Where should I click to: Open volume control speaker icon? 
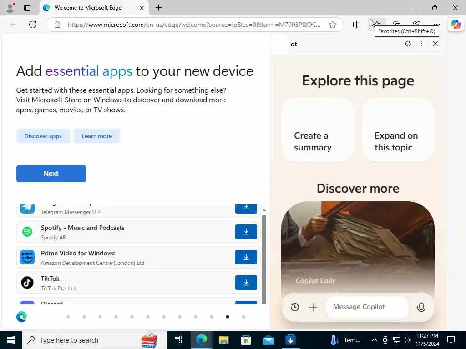[x=407, y=340]
